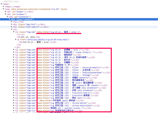The height and width of the screenshot is (113, 158).
Task: Expand the div id="wrapper" node
Action: pyautogui.click(x=6, y=14)
